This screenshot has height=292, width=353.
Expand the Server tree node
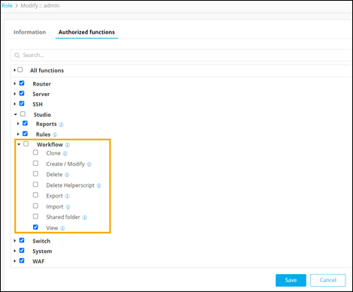point(15,94)
